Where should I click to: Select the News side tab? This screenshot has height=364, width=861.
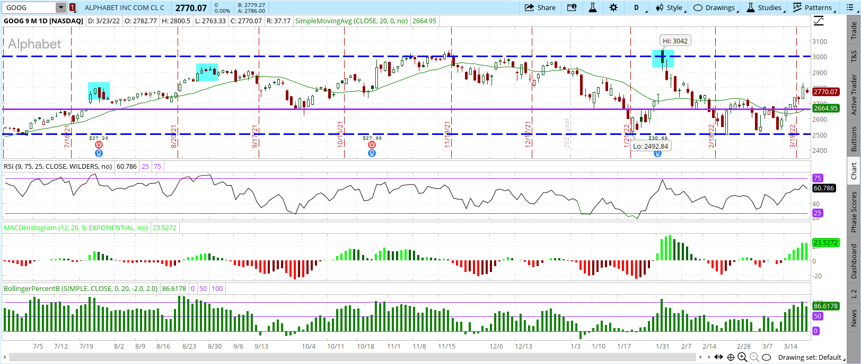point(854,318)
